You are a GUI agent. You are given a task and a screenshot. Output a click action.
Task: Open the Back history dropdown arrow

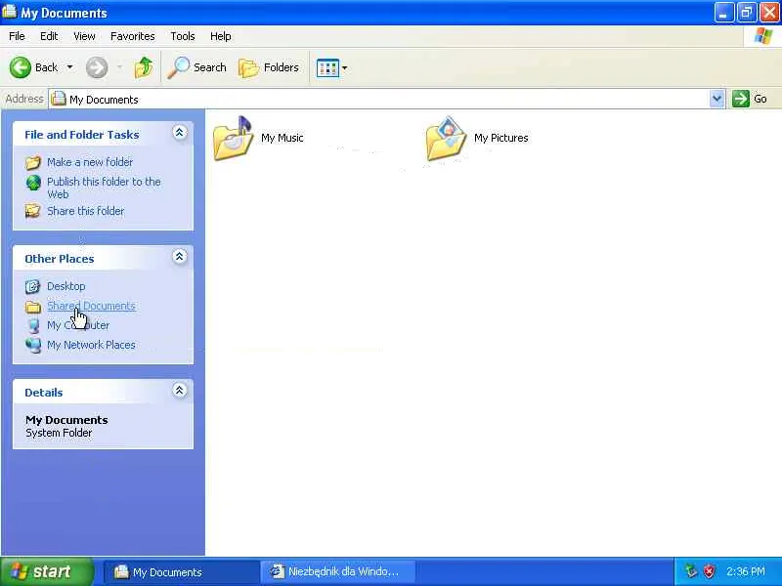click(x=69, y=67)
